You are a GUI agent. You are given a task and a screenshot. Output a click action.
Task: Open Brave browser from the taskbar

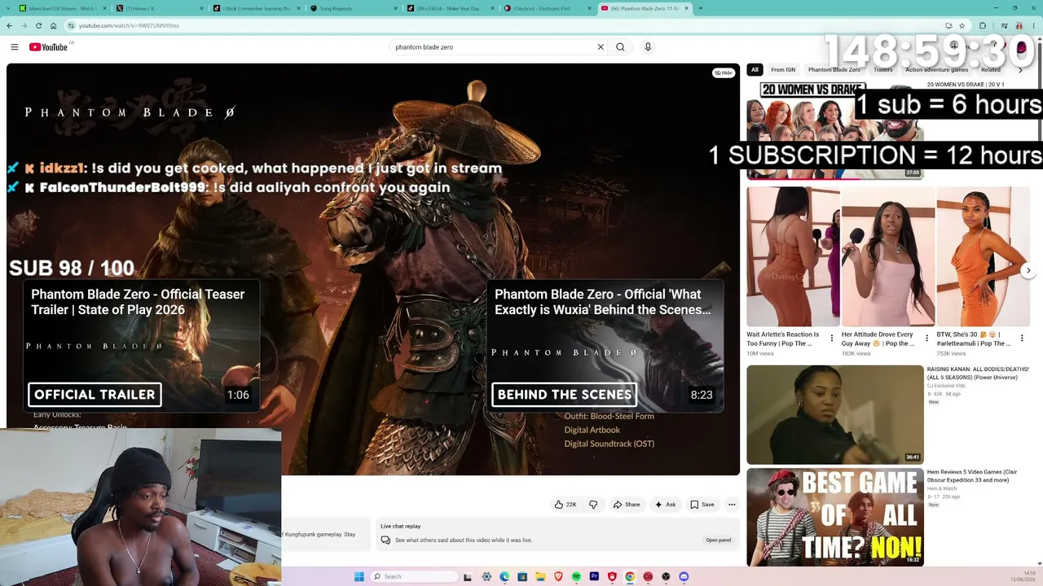[x=558, y=576]
